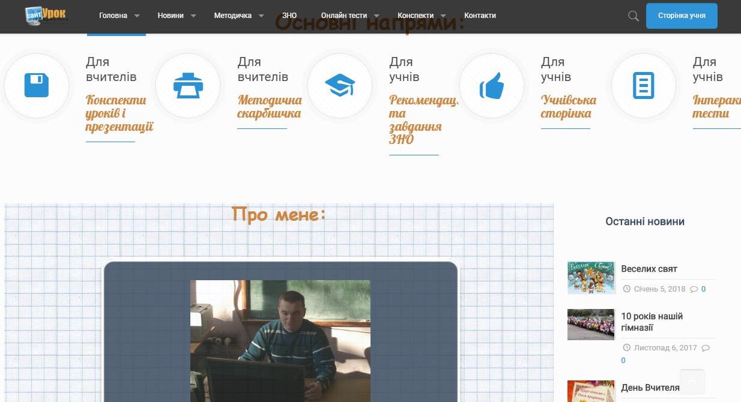Click the Сторінка учня button
Viewport: 741px width, 402px height.
click(682, 16)
